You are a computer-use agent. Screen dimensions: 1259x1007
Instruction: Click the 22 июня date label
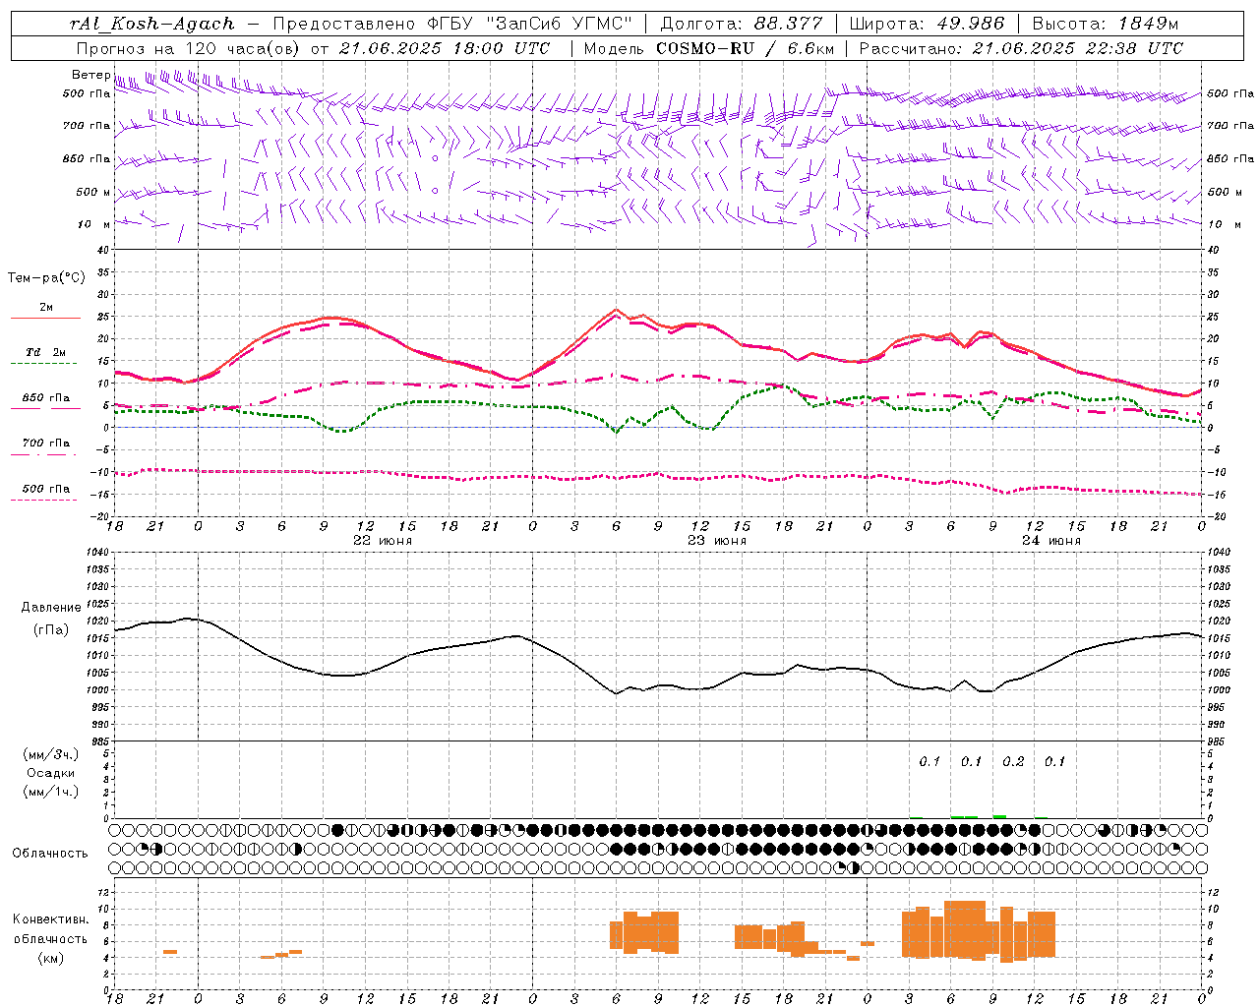[383, 541]
